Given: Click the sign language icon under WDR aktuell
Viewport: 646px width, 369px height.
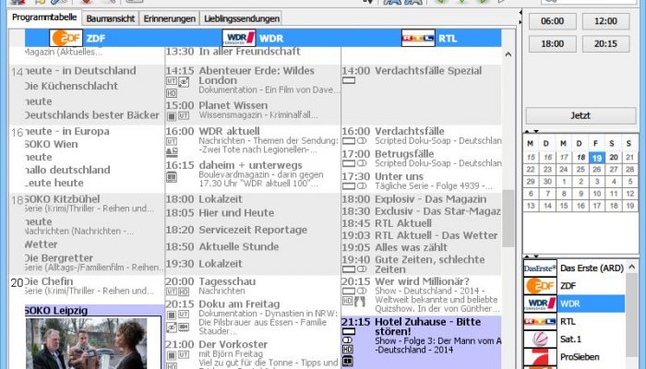Looking at the screenshot, I should [x=172, y=152].
